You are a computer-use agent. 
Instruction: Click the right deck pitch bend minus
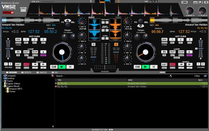tap(198, 64)
